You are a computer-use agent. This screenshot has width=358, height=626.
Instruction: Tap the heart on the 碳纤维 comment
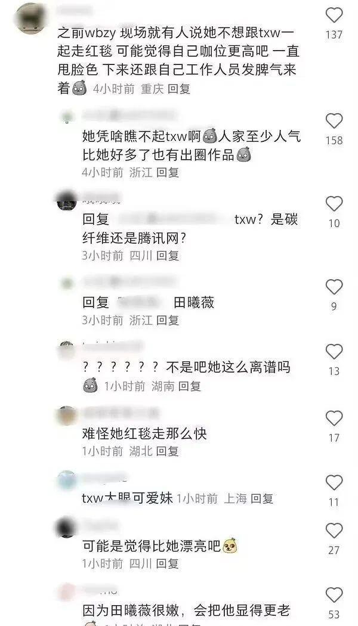[x=334, y=204]
